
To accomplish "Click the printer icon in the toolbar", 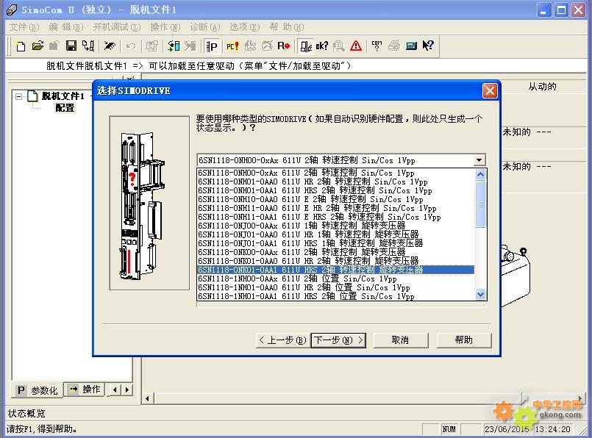I will tap(393, 46).
